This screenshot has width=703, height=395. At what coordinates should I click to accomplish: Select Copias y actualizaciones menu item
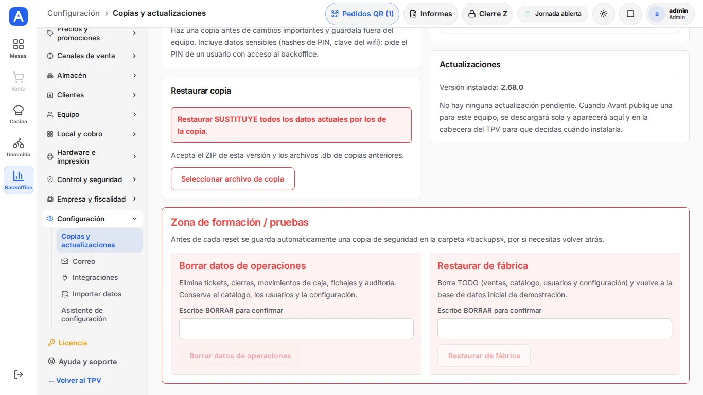click(99, 241)
